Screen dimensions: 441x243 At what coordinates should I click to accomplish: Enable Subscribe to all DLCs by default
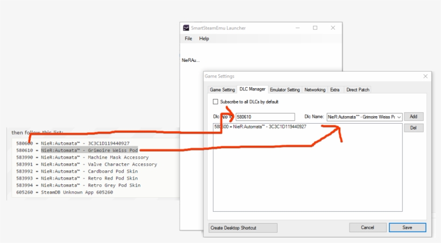point(216,102)
